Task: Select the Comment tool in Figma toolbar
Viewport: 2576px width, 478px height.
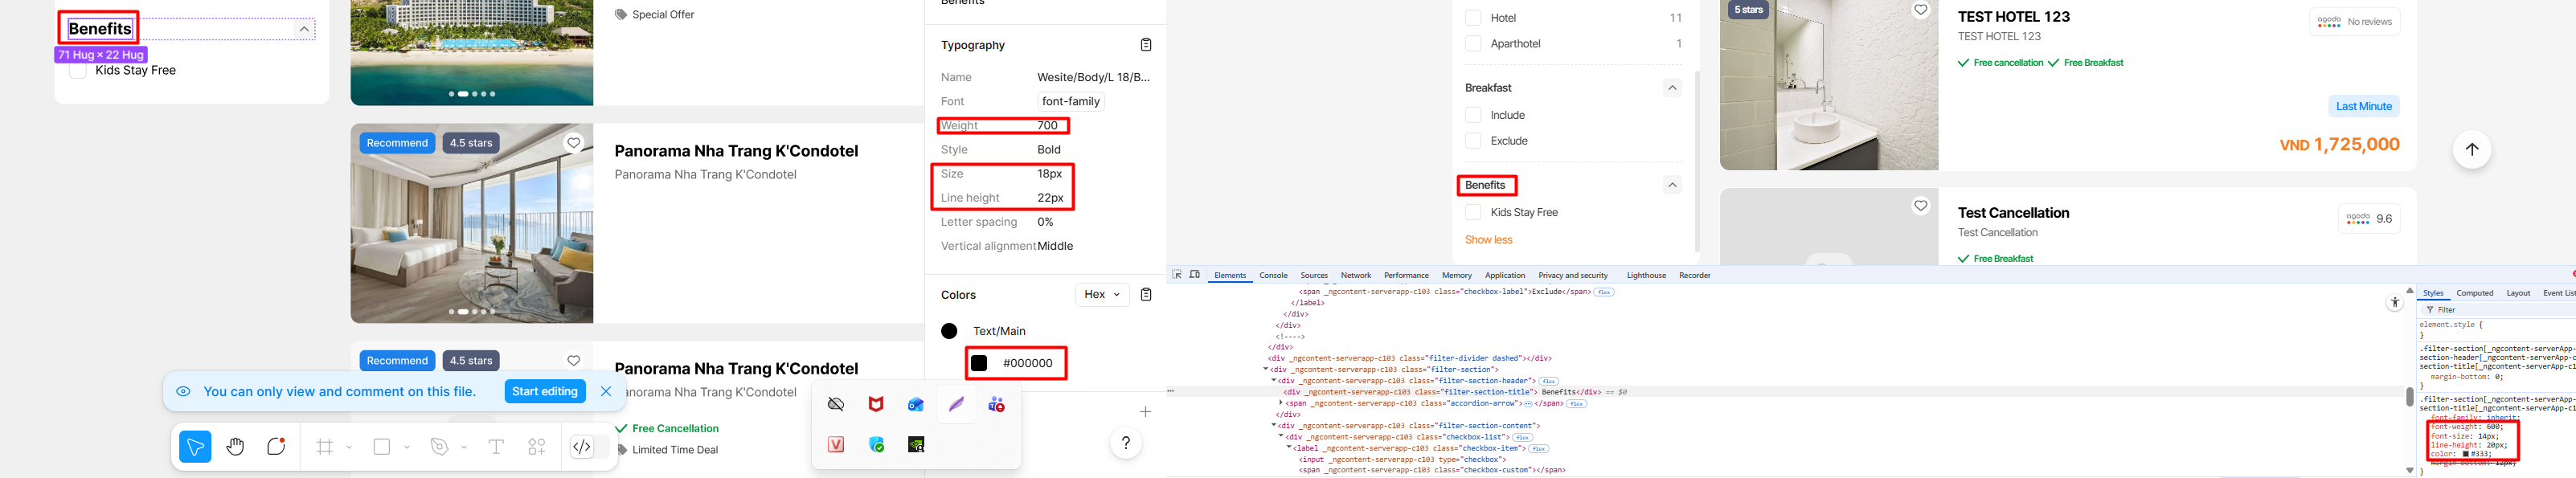Action: [x=277, y=447]
